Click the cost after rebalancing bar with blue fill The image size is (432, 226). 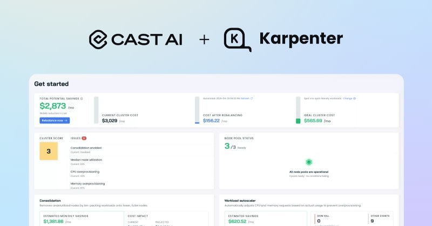(197, 110)
